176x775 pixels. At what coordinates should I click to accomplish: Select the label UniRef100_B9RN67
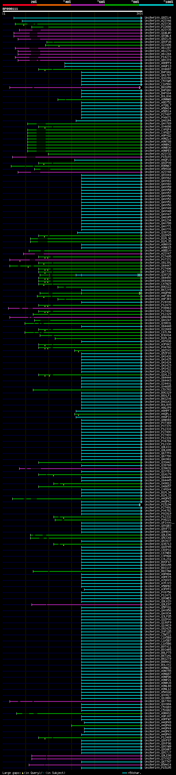tap(158, 166)
